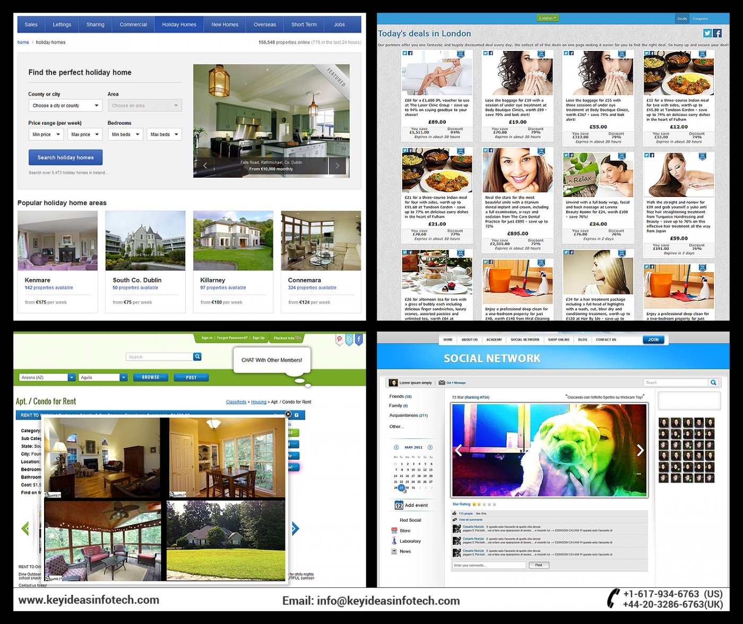This screenshot has width=743, height=624.
Task: Go to next month after MAY 2011
Action: [430, 447]
